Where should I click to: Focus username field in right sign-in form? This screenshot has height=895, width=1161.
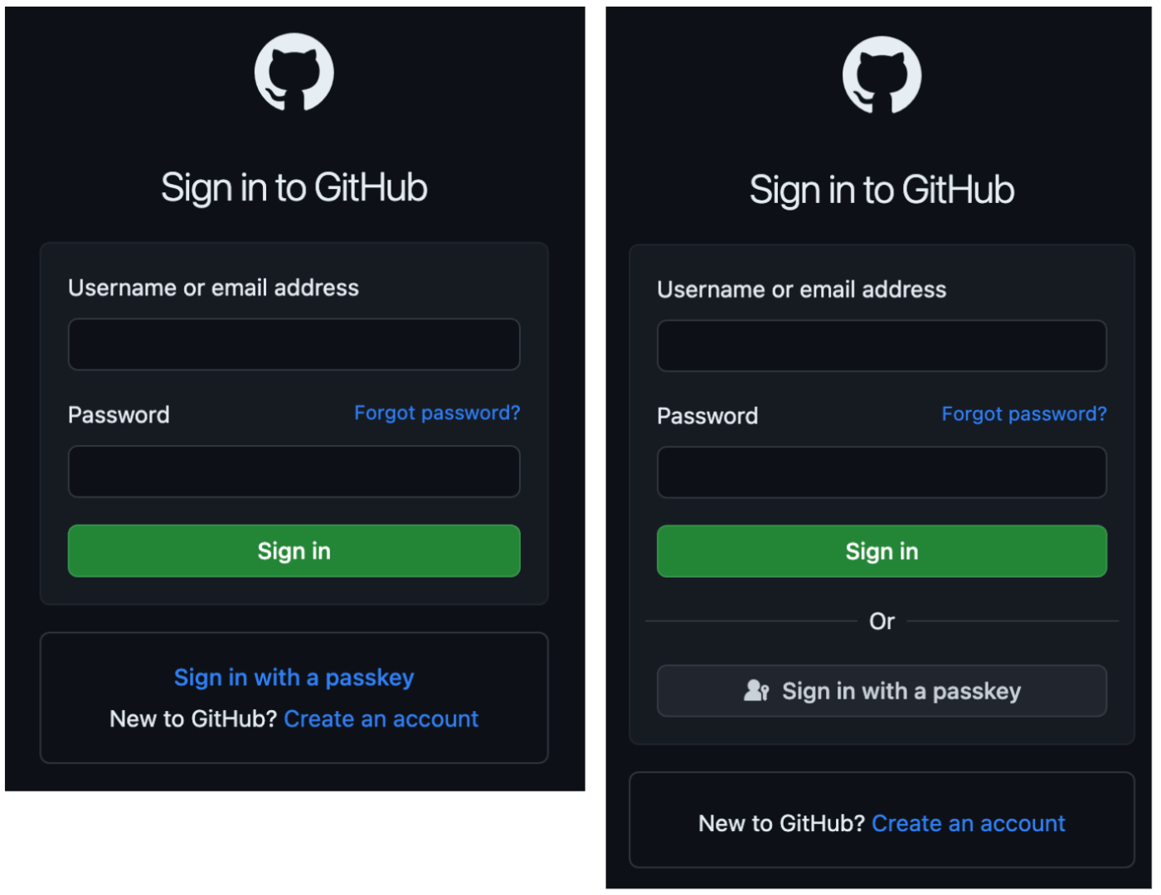coord(882,346)
